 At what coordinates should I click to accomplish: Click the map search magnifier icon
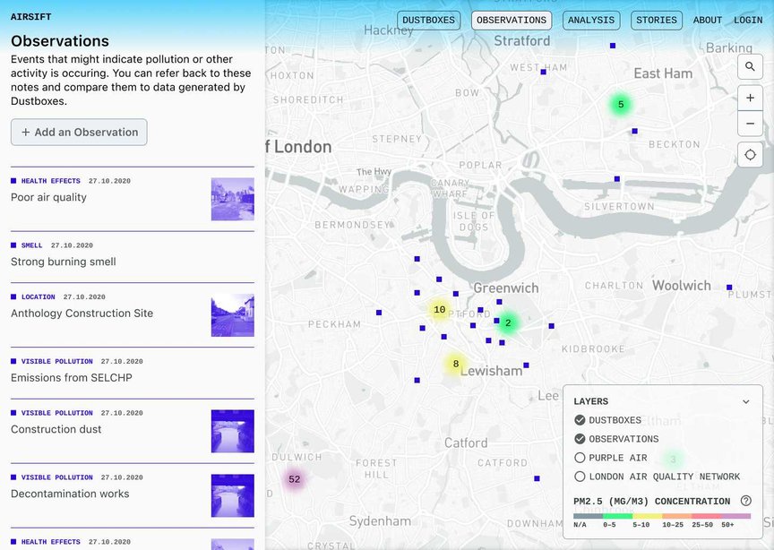point(750,67)
